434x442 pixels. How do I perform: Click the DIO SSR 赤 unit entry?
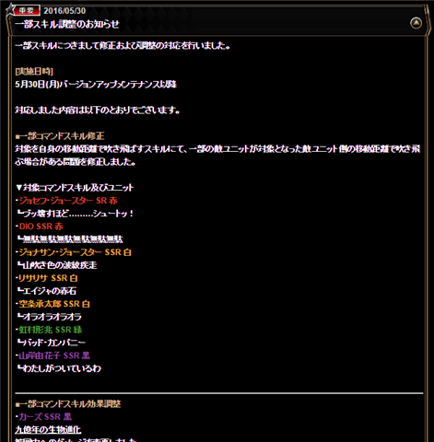[x=41, y=227]
